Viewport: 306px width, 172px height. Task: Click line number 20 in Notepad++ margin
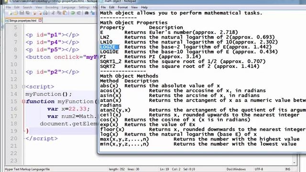tap(14, 139)
